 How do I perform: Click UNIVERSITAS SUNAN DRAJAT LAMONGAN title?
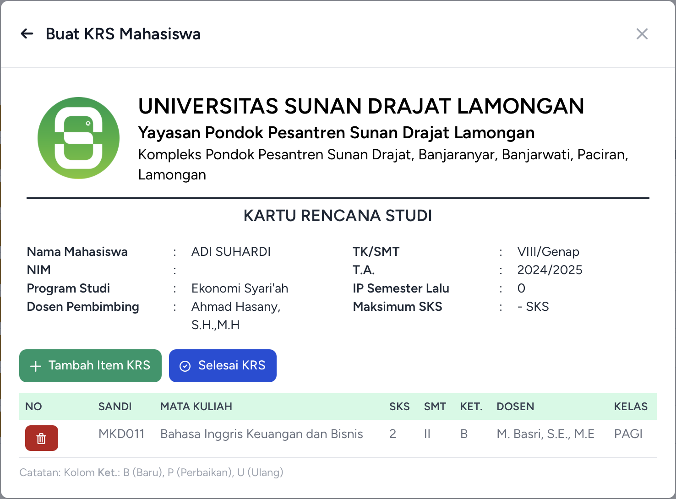point(361,106)
